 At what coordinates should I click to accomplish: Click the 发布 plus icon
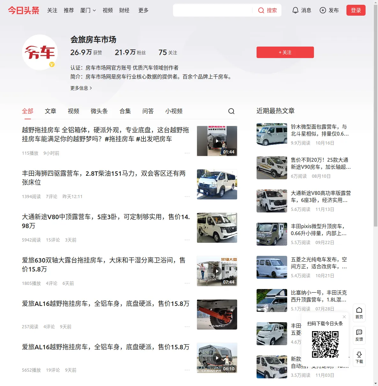tap(323, 10)
